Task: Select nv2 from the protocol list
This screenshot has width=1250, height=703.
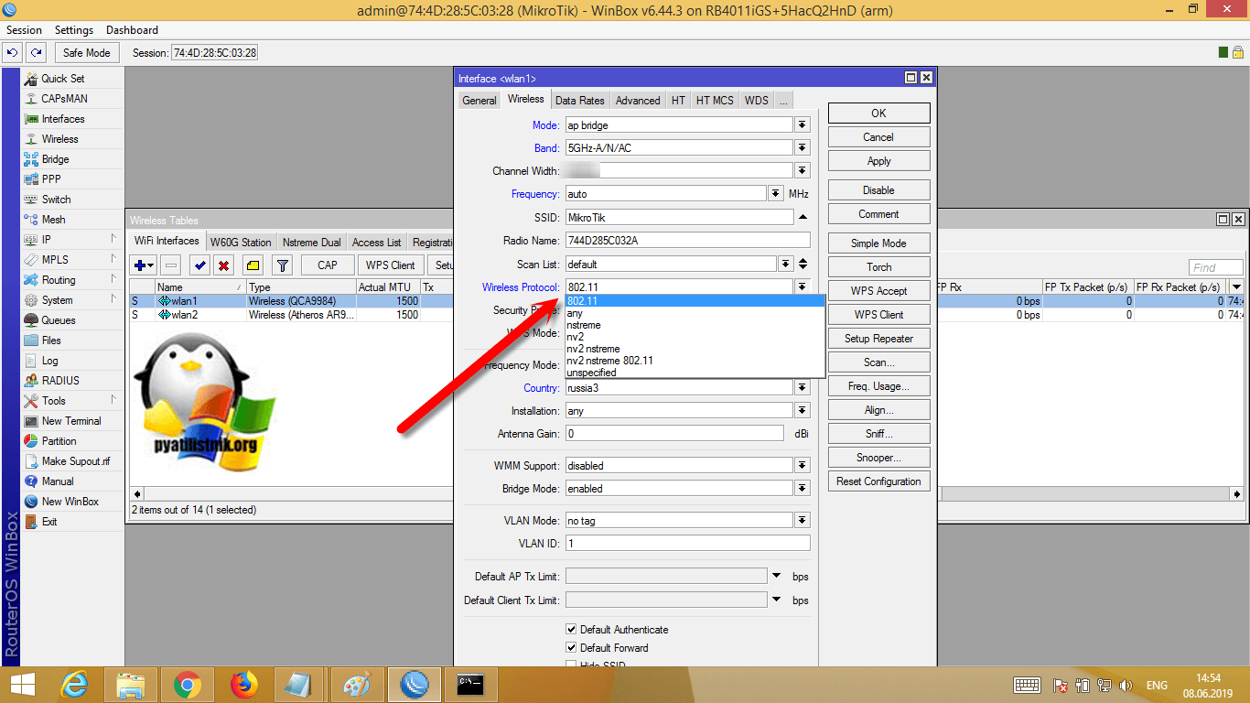Action: [576, 337]
